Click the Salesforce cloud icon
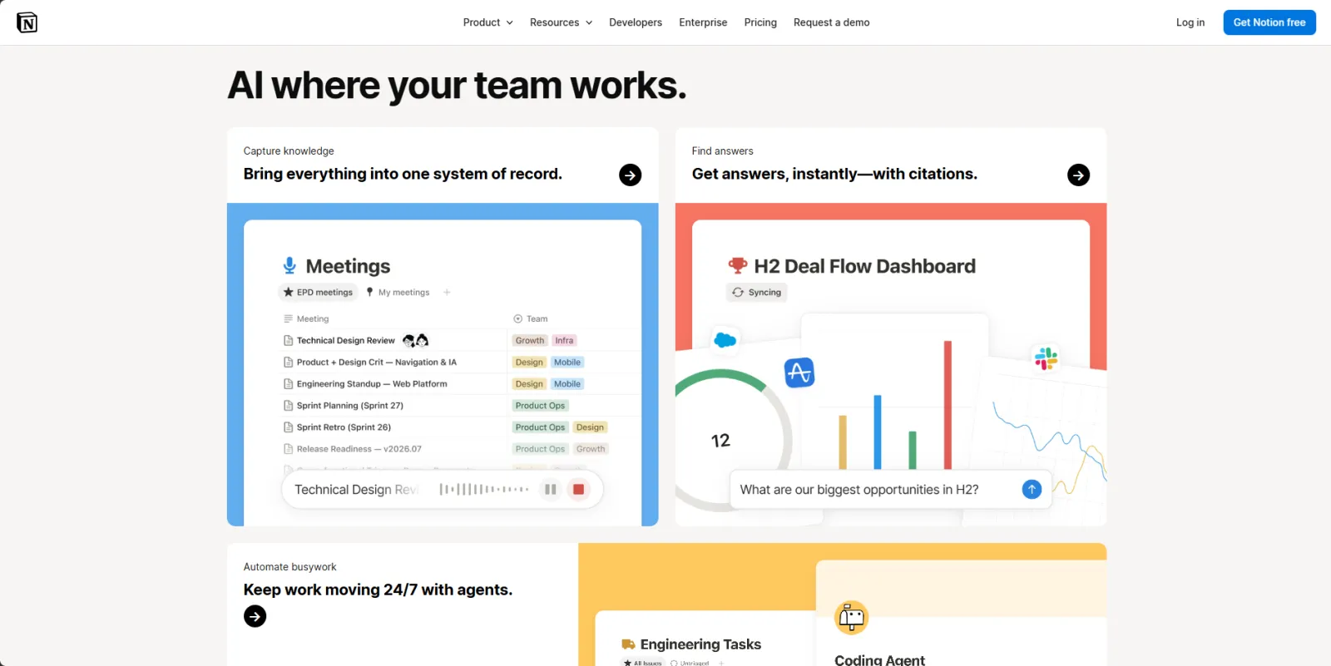The height and width of the screenshot is (666, 1331). (725, 339)
